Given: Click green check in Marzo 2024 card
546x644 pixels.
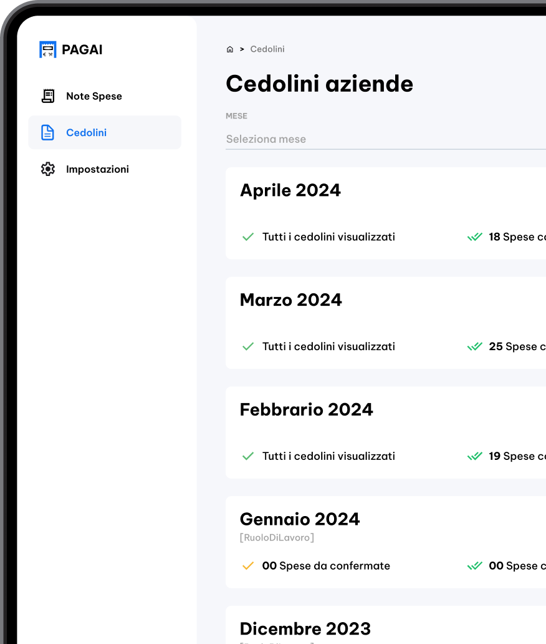Looking at the screenshot, I should click(248, 346).
